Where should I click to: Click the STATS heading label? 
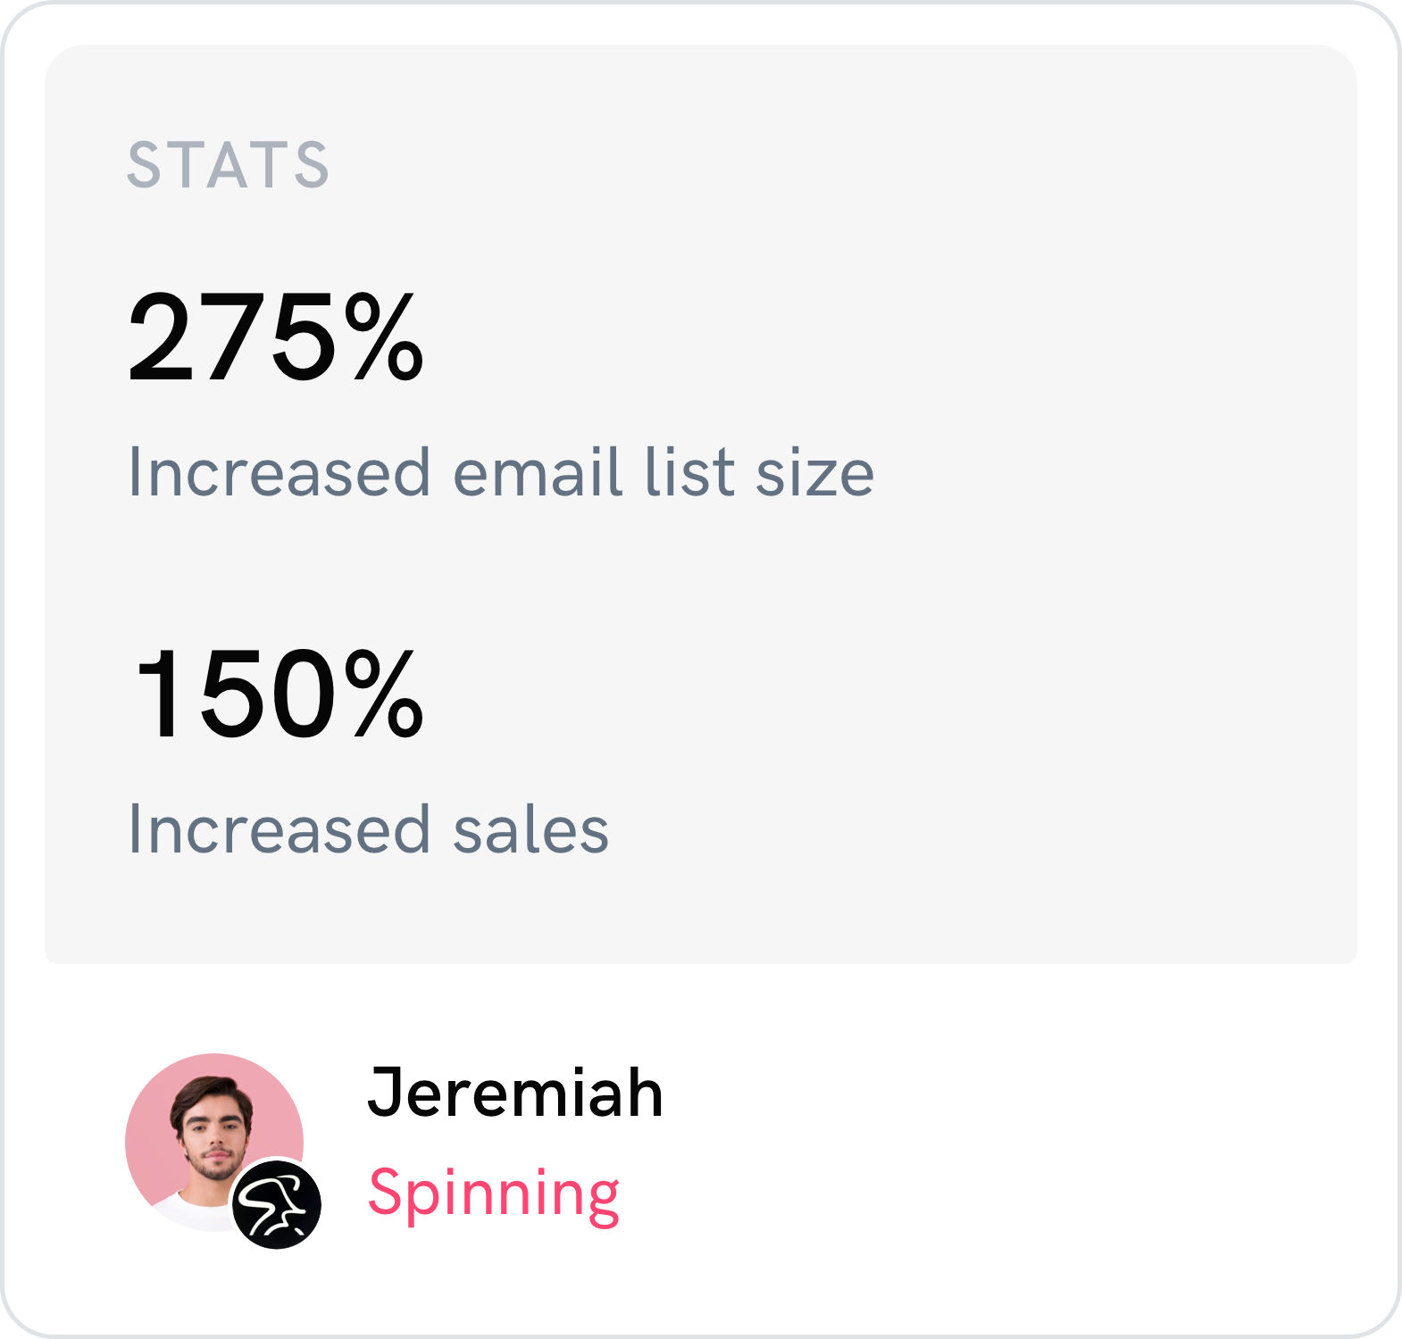pos(229,165)
